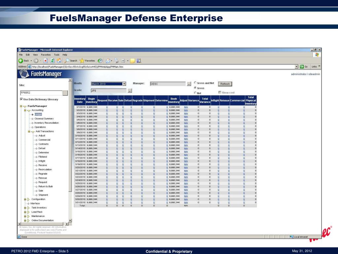The height and width of the screenshot is (254, 338).
Task: Click the Site lookup button beside FP6852
Action: click(65, 93)
